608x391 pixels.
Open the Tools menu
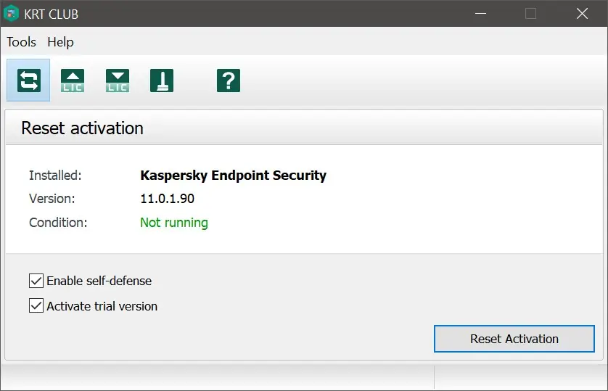(x=21, y=42)
